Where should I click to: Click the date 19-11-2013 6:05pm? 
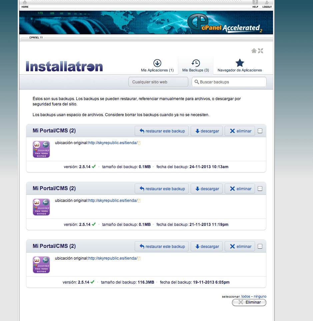211,282
